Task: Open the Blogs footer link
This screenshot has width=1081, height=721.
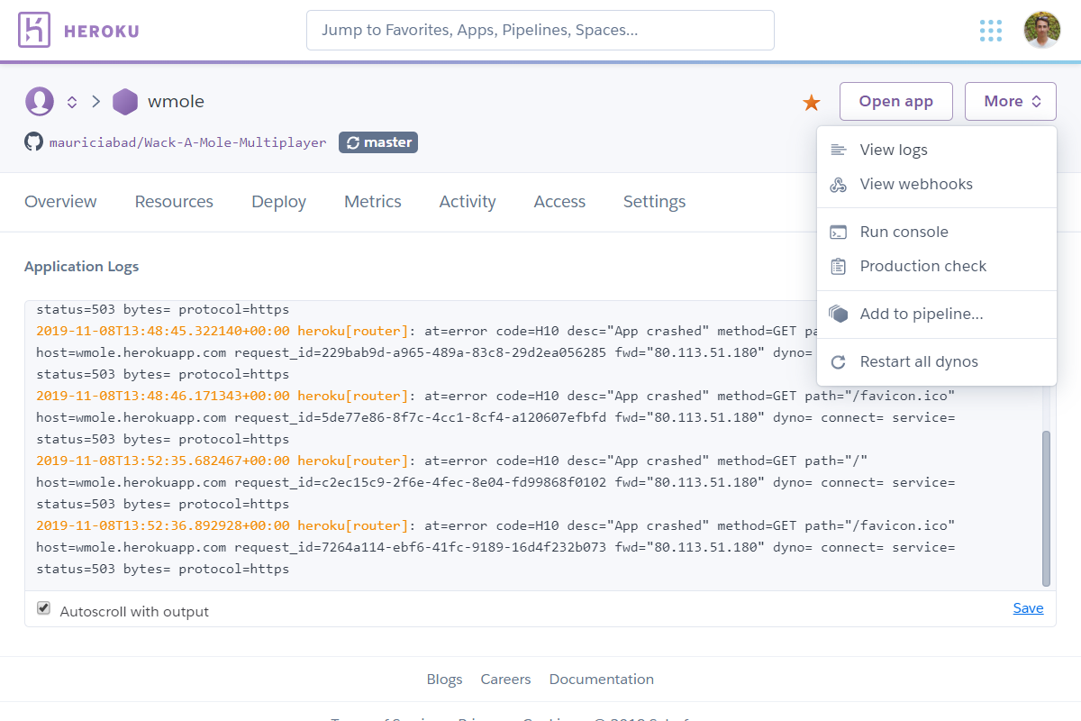Action: point(444,680)
